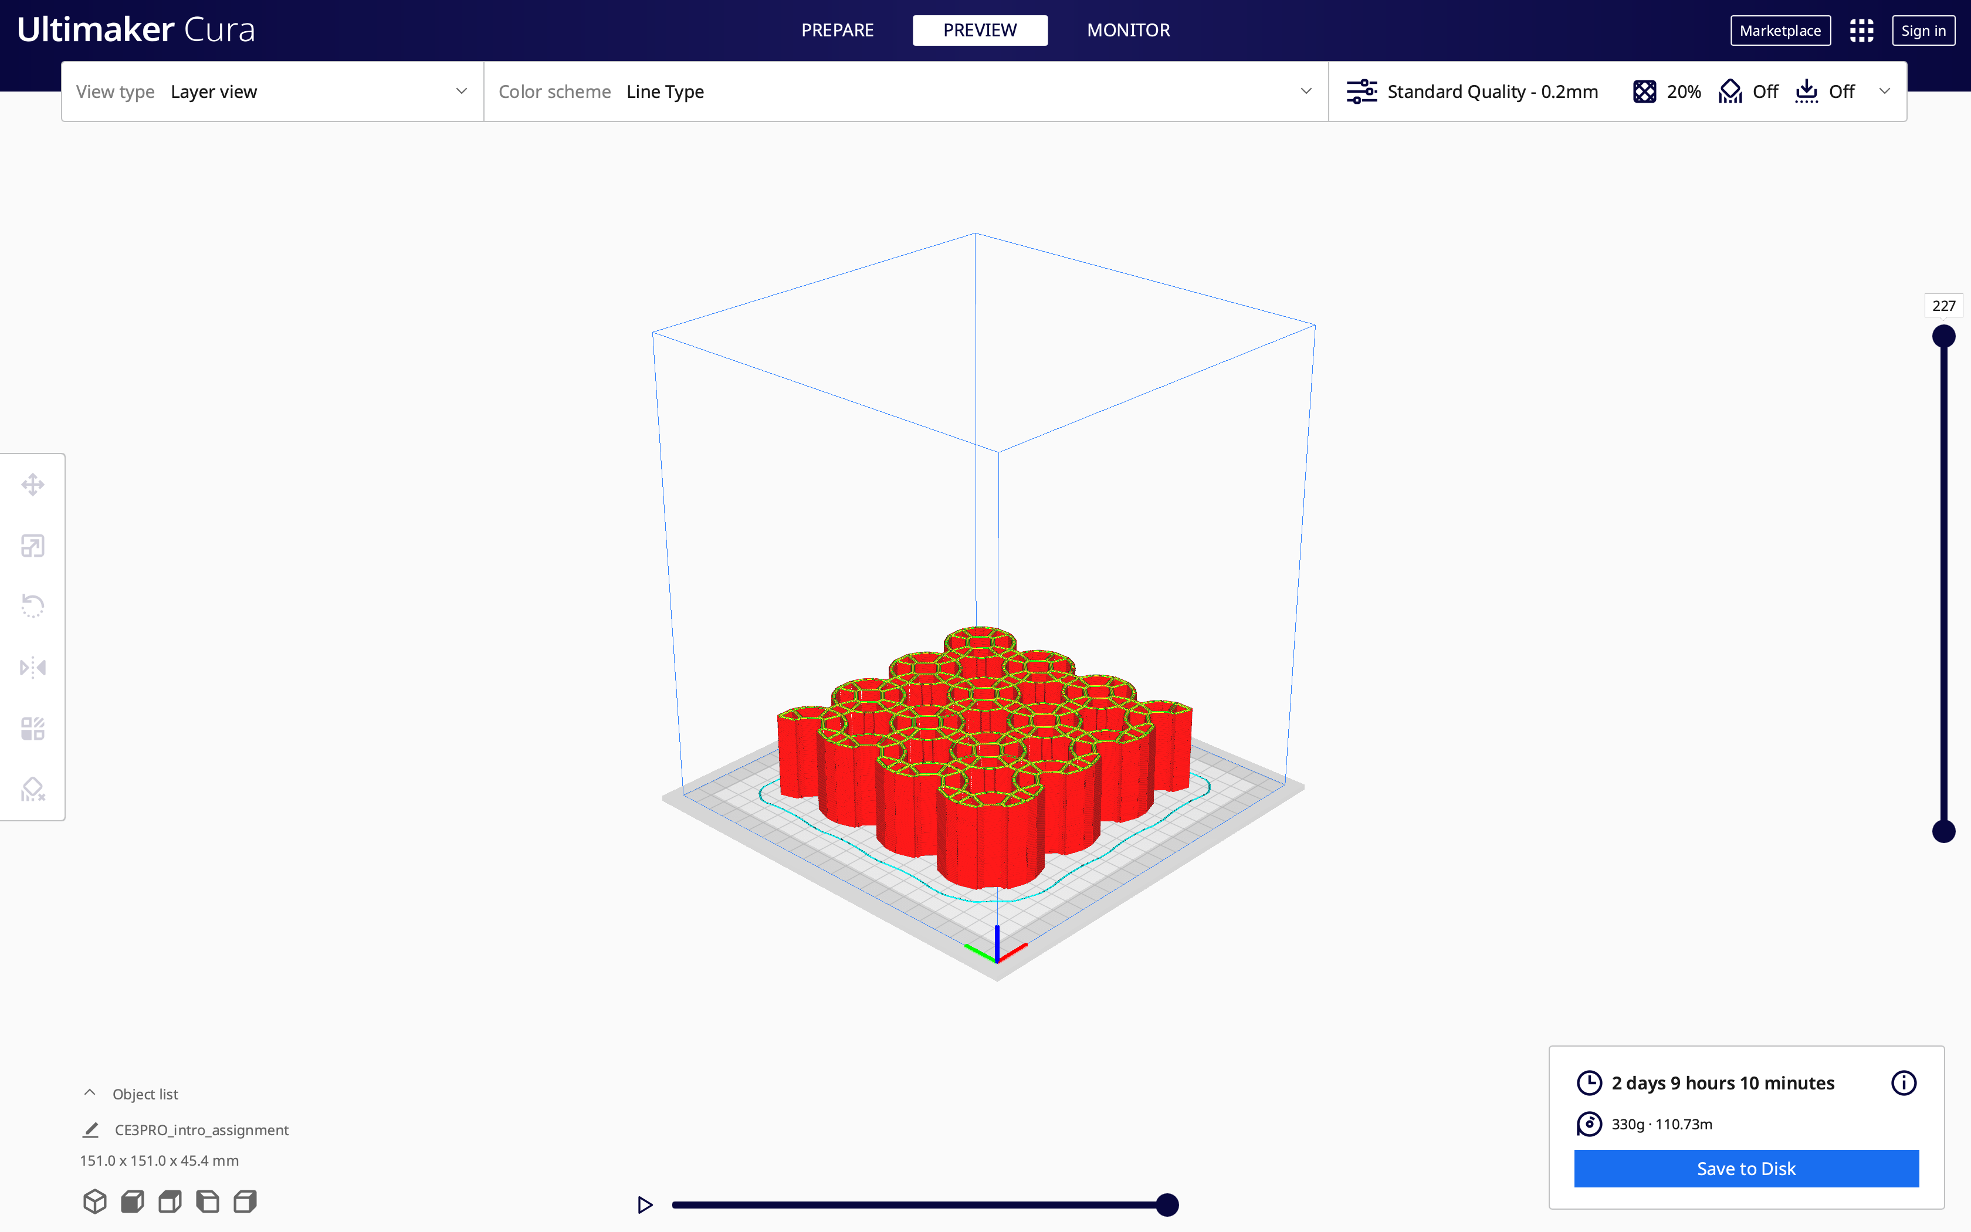The image size is (1971, 1232).
Task: Open the application switcher grid icon
Action: coord(1861,31)
